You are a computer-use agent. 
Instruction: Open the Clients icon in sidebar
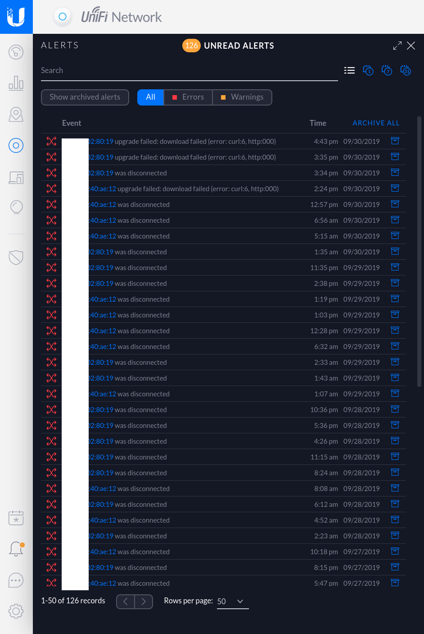pos(16,178)
